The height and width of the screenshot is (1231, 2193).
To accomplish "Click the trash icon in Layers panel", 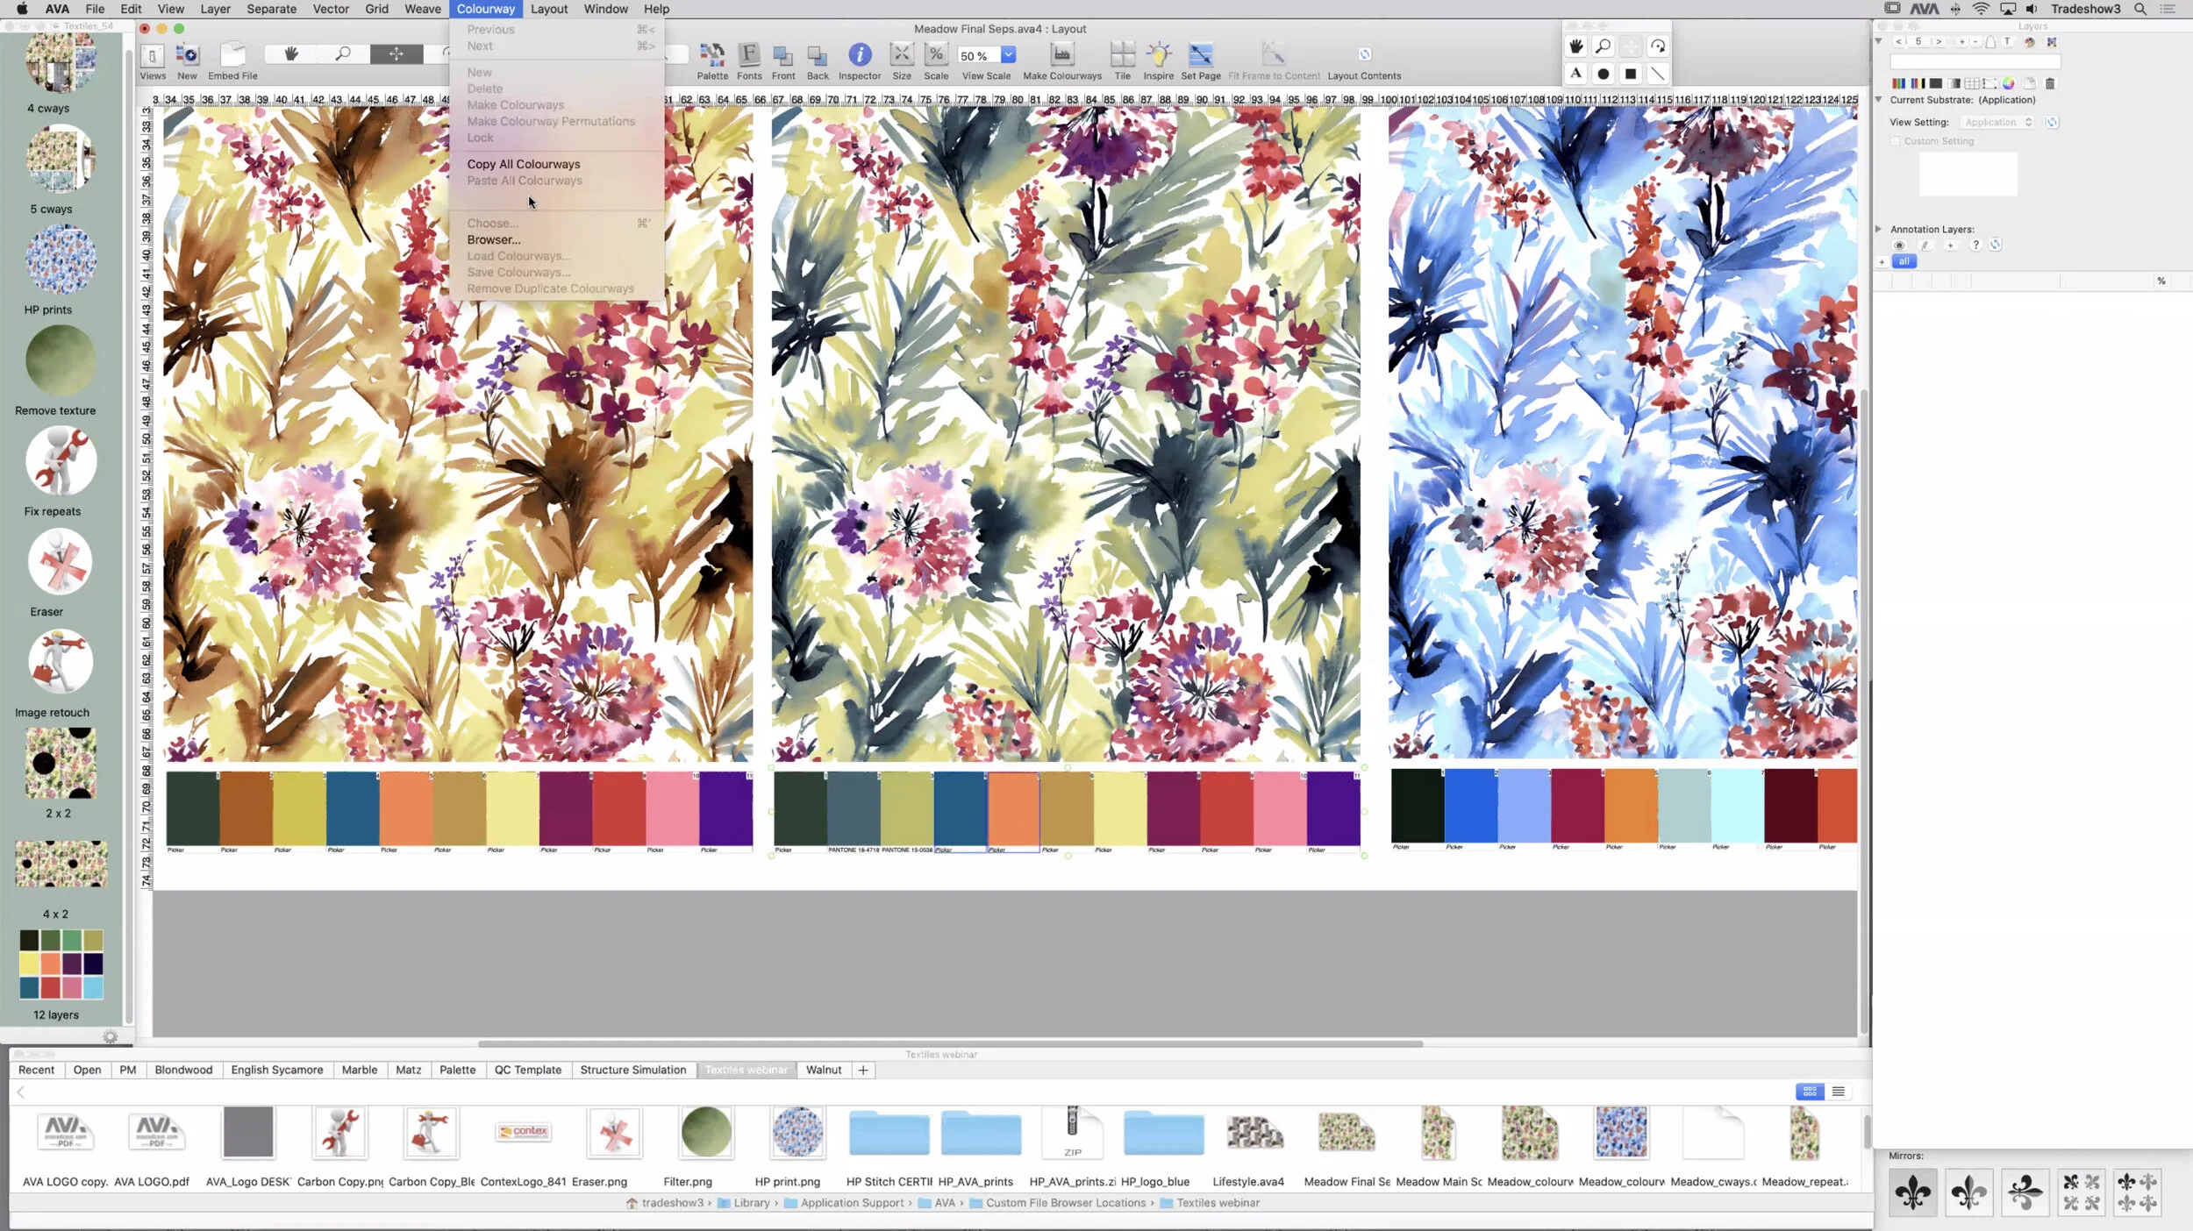I will point(2050,83).
